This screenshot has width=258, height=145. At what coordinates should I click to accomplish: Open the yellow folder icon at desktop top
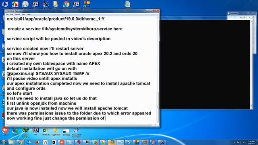(56, 4)
